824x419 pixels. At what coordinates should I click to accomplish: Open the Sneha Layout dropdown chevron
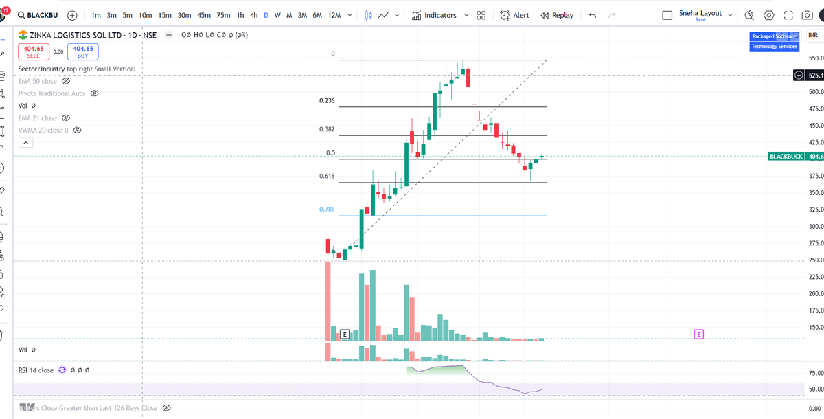[x=730, y=15]
